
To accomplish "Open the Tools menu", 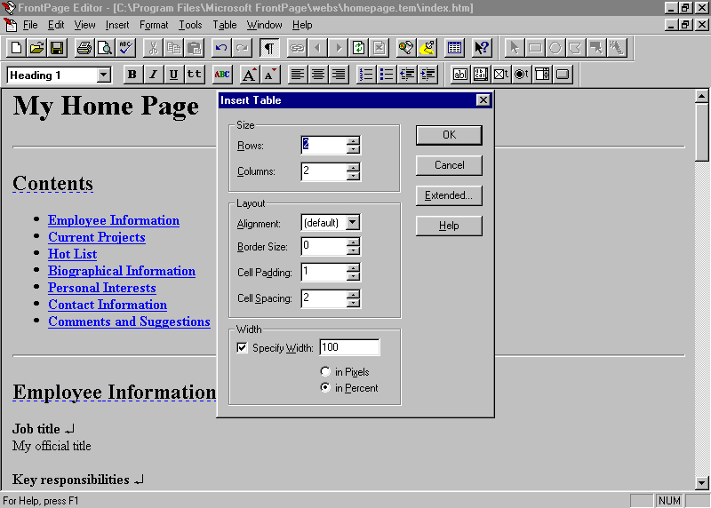I will tap(190, 25).
